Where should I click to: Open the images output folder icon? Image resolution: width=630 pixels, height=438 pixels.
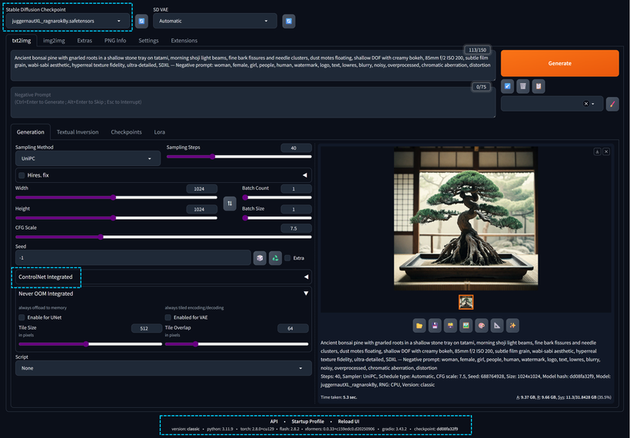[419, 325]
